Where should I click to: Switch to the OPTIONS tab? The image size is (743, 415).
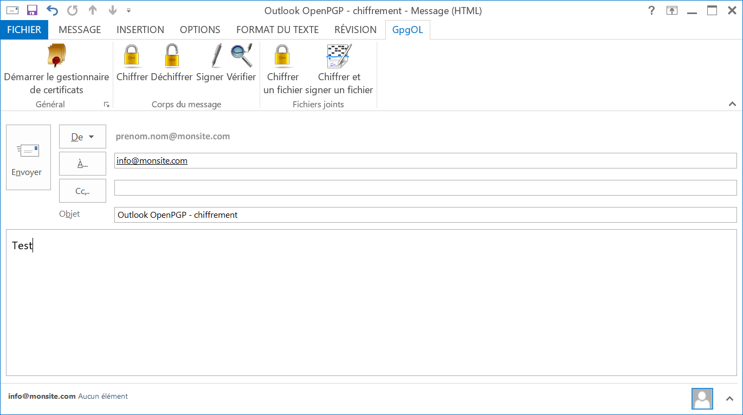tap(200, 30)
